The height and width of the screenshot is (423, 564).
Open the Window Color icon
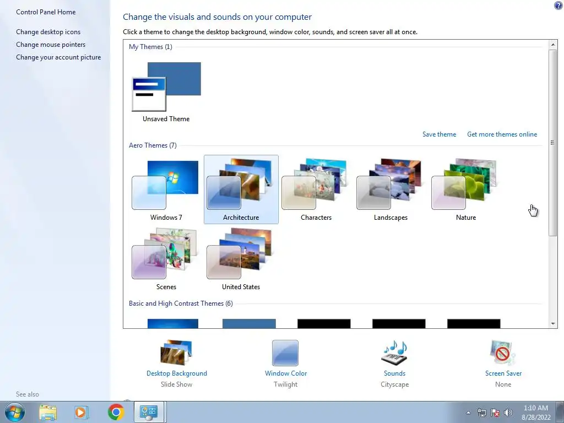tap(285, 353)
